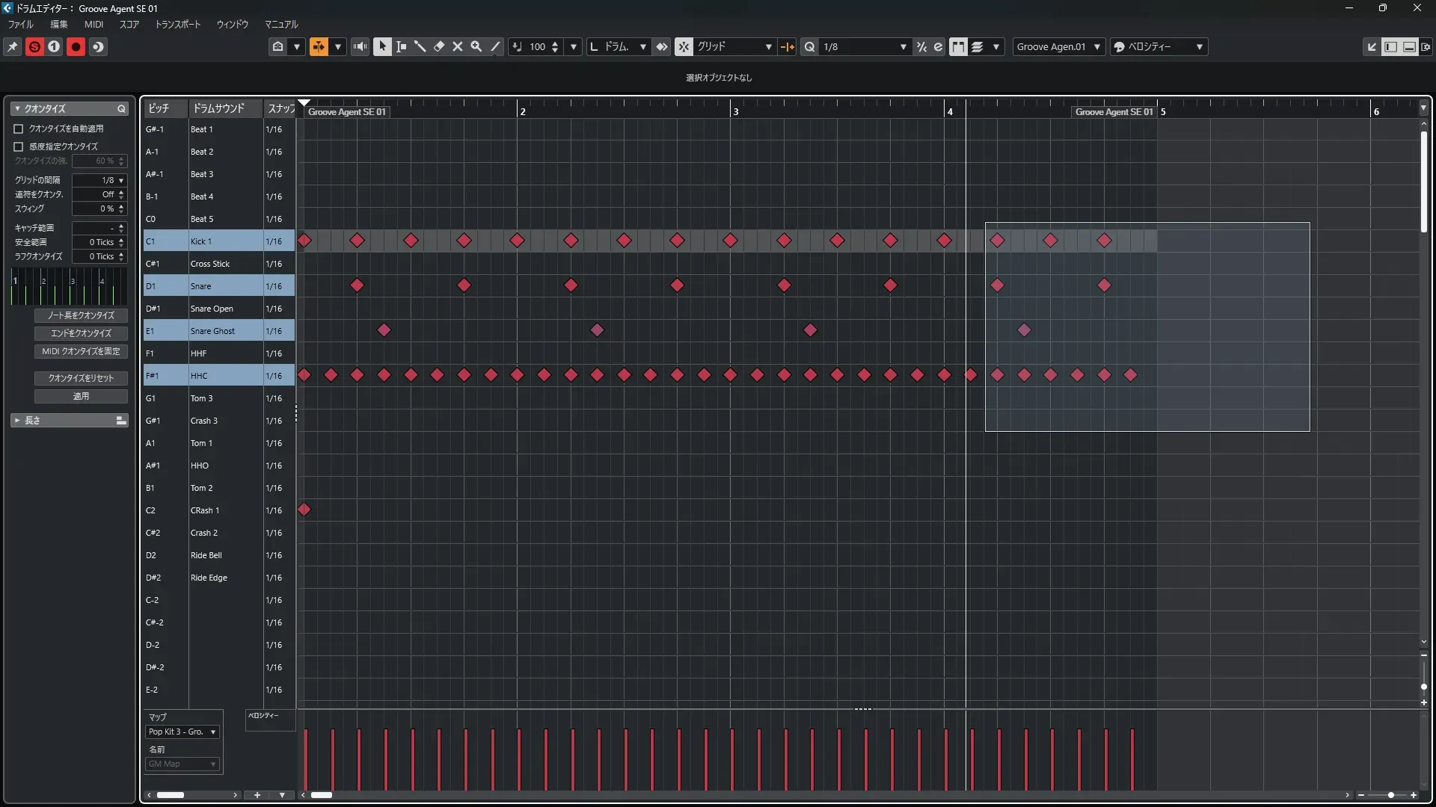Click the 適用 button
1436x807 pixels.
[81, 396]
